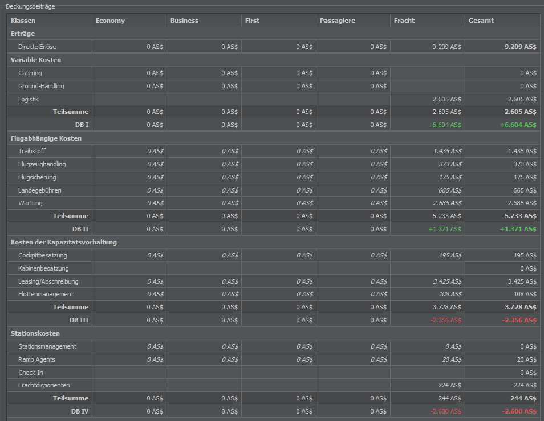Select the Frachtdisponenten row label
Screen dimensions: 544x421
(x=44, y=385)
